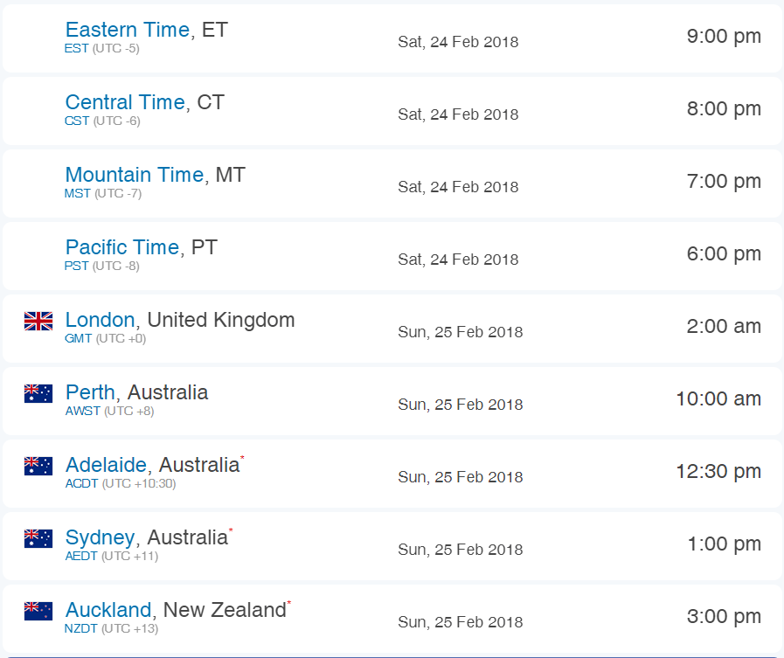The height and width of the screenshot is (658, 784).
Task: Click the United Kingdom flag icon
Action: point(38,321)
